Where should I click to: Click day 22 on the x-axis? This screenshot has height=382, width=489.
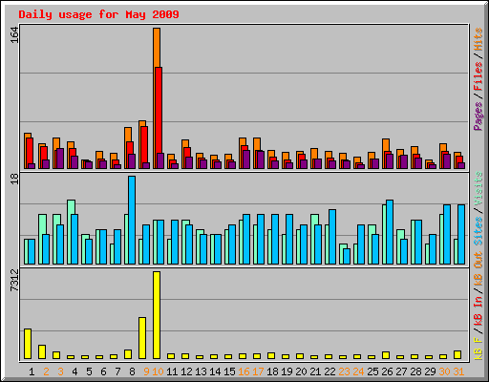pyautogui.click(x=330, y=371)
